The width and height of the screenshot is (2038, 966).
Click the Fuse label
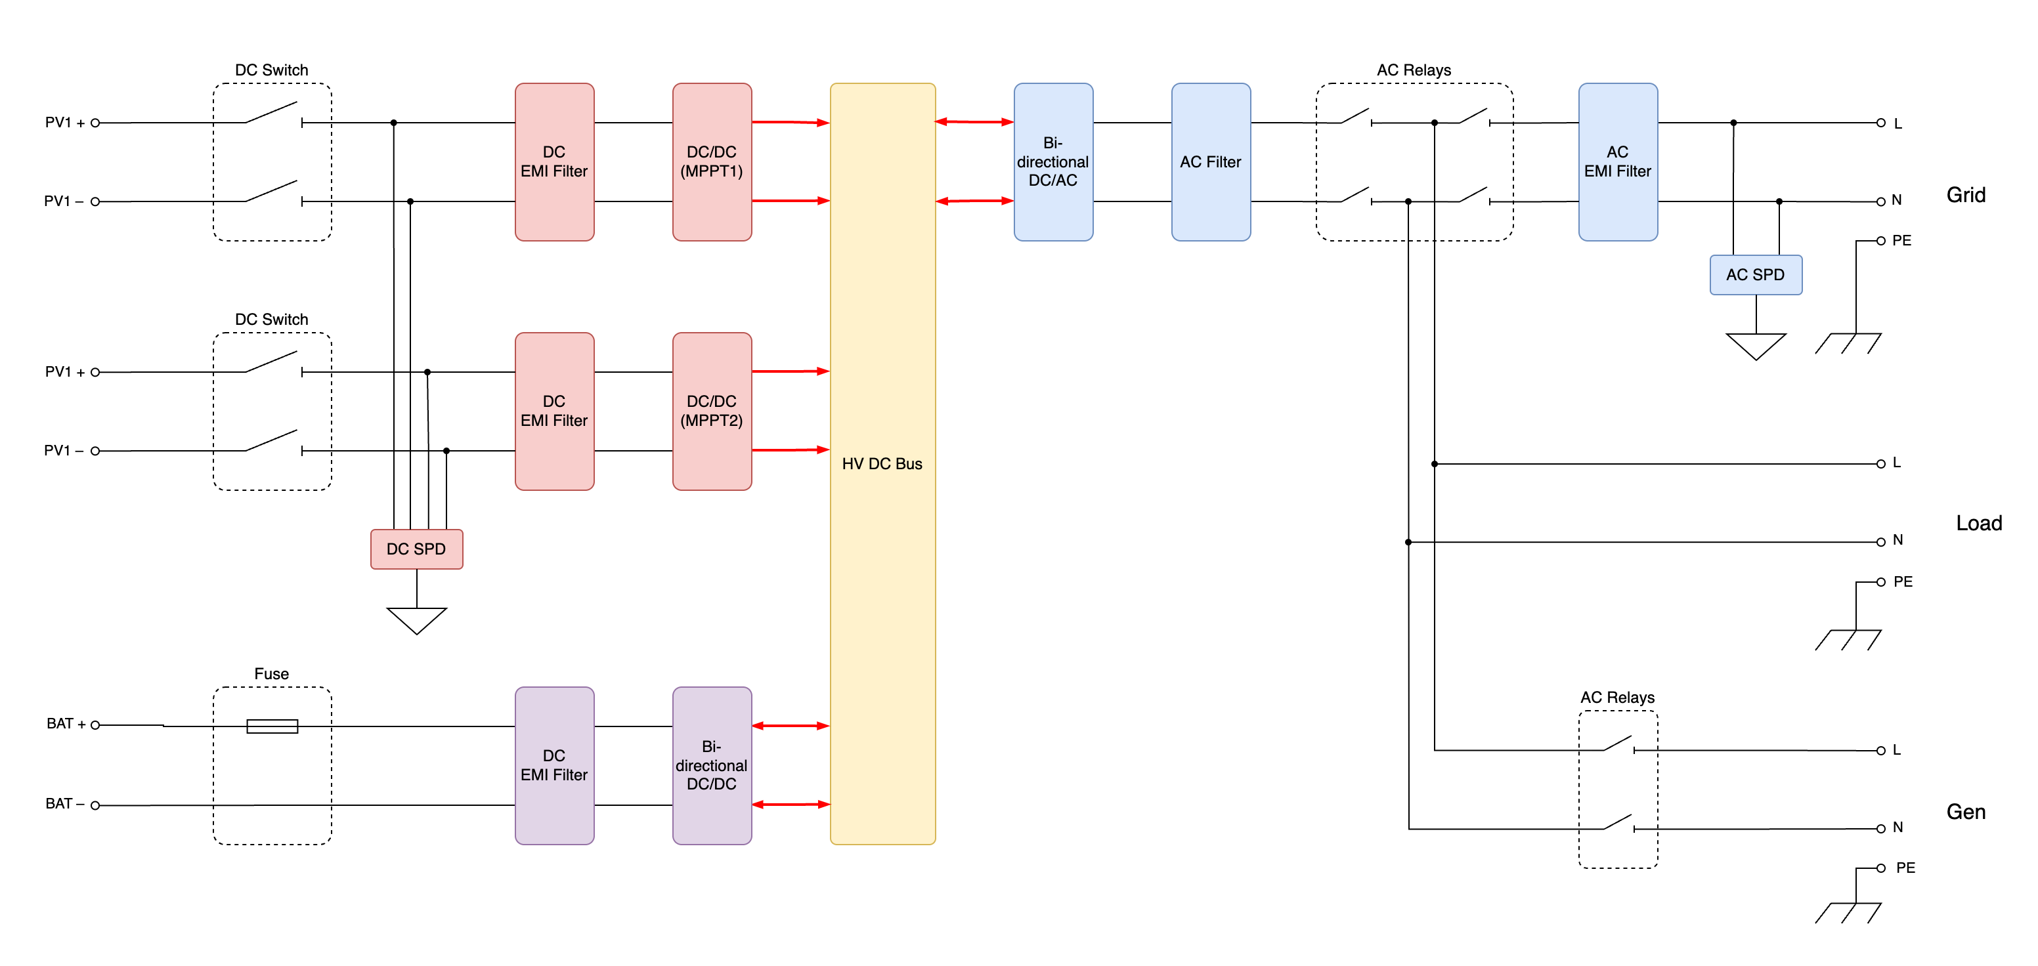[x=271, y=673]
